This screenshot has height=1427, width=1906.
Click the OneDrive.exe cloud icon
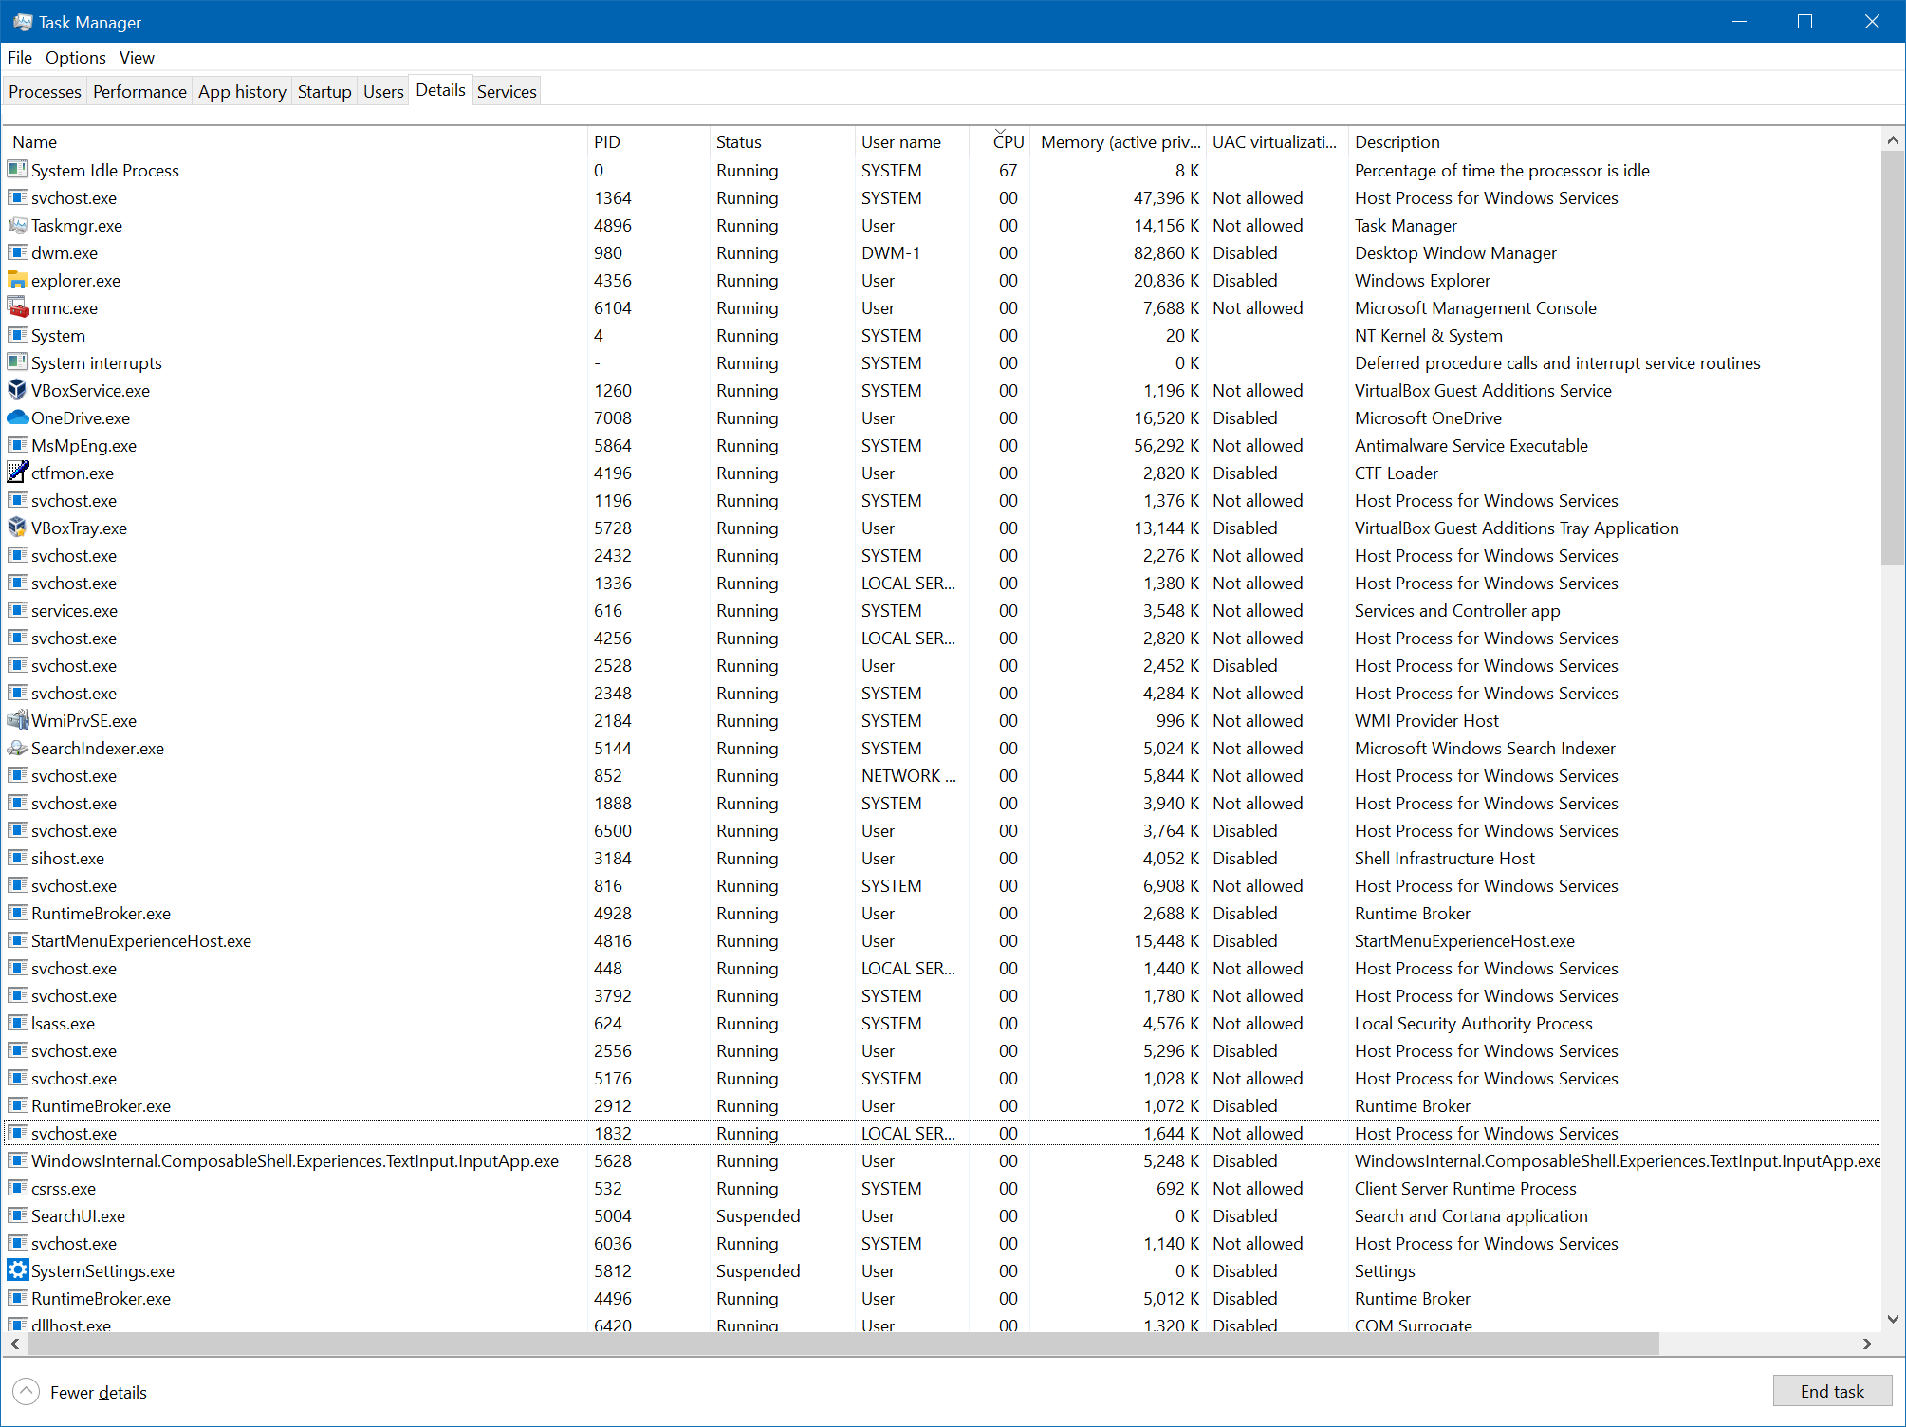point(17,417)
